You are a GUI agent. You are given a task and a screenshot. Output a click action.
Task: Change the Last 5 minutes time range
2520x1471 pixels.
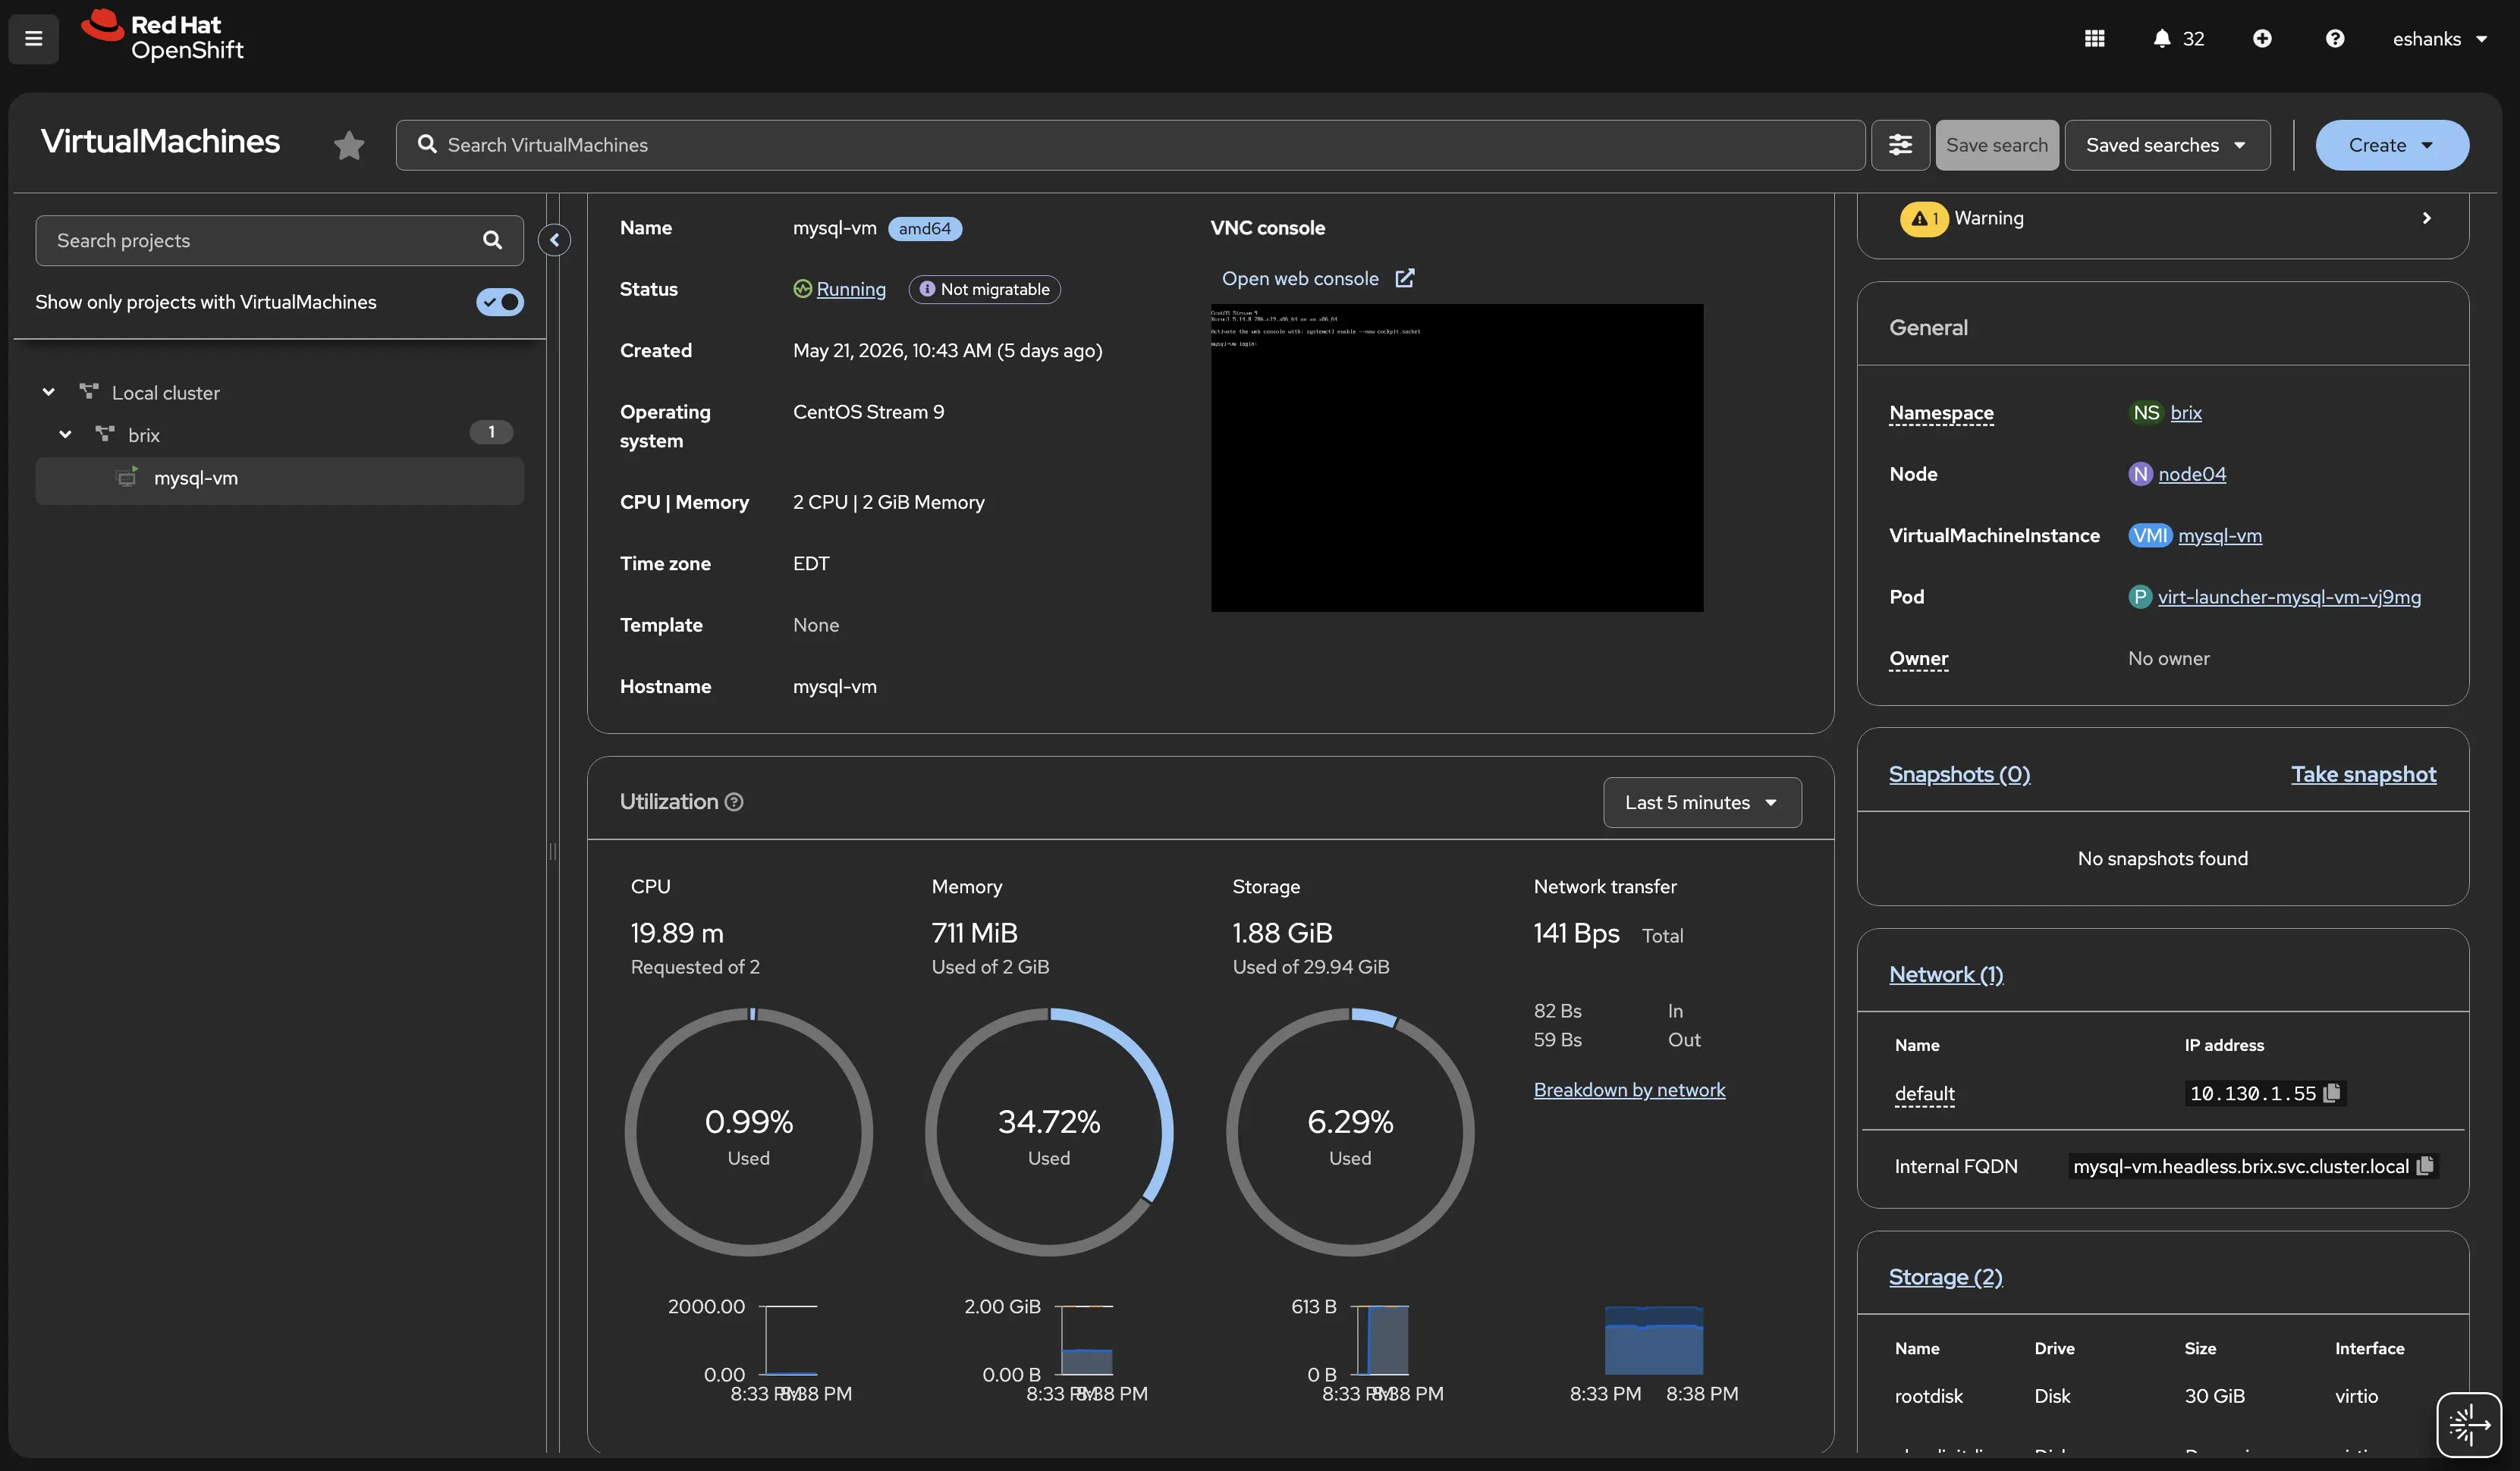click(1702, 802)
